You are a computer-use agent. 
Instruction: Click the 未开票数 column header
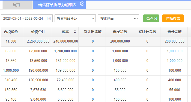[x=174, y=32]
